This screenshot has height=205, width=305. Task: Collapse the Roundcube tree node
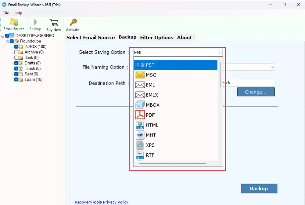click(7, 41)
